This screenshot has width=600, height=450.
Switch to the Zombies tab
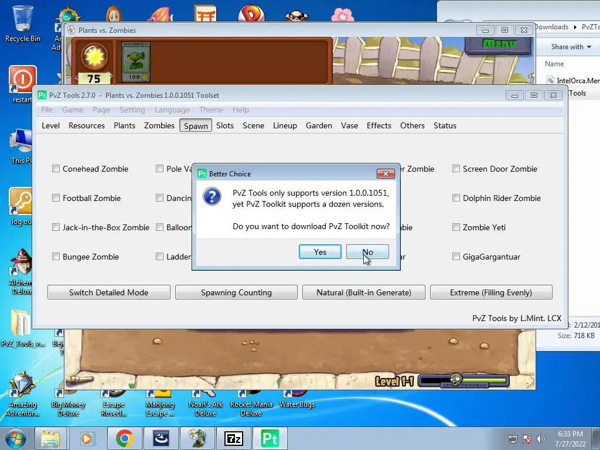coord(159,125)
